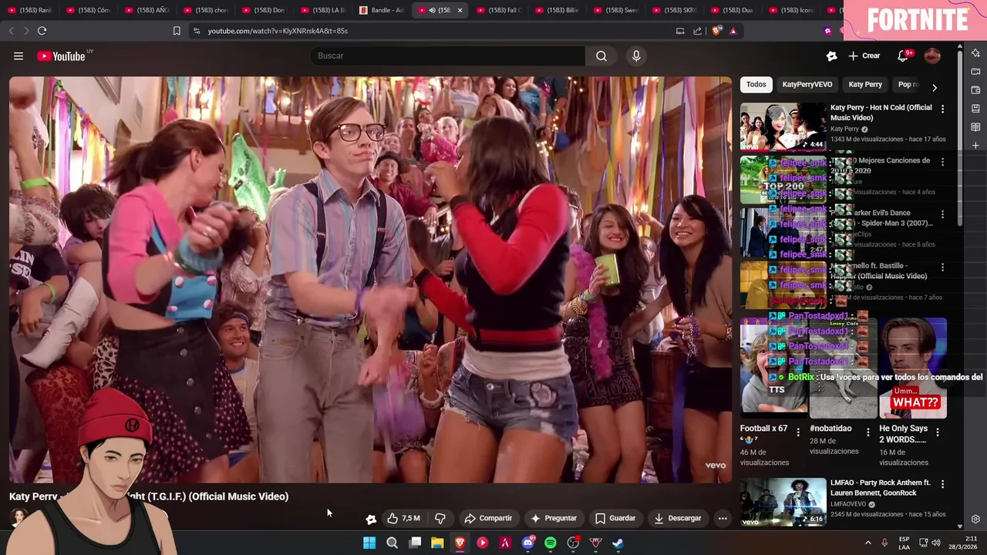Click the icon left of Crear

pos(831,55)
